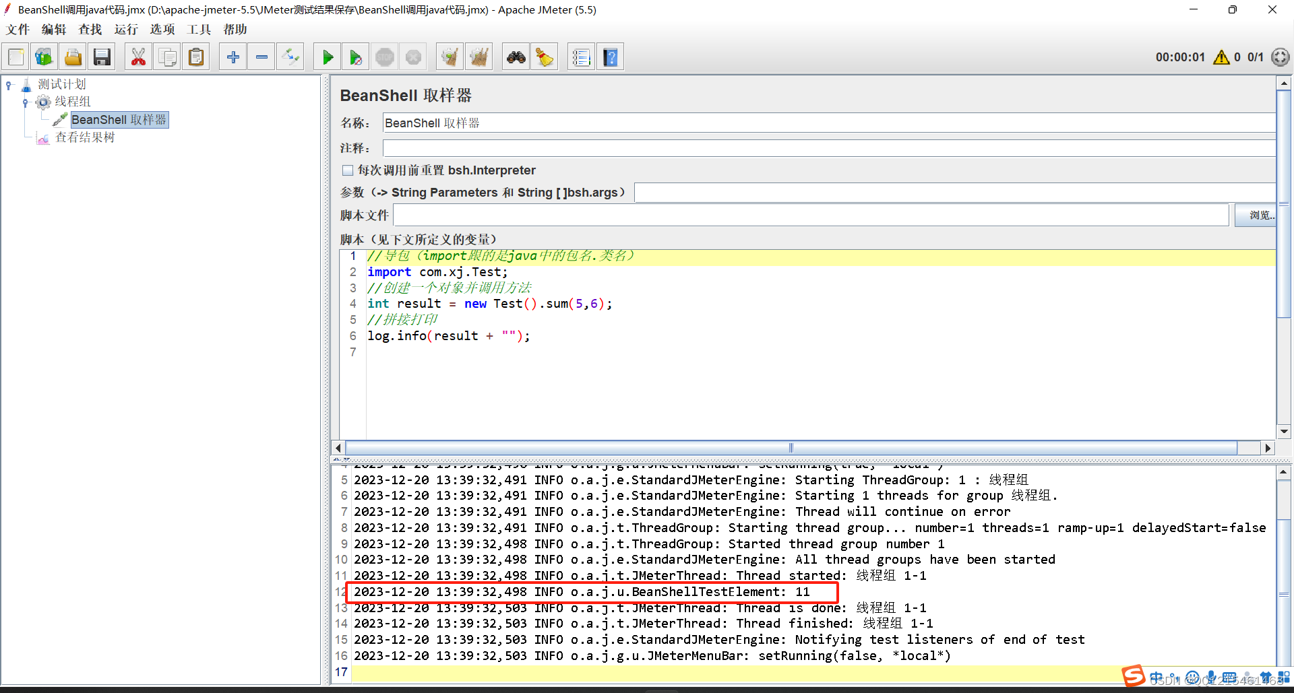
Task: Click the 注释 comment input field
Action: [828, 148]
